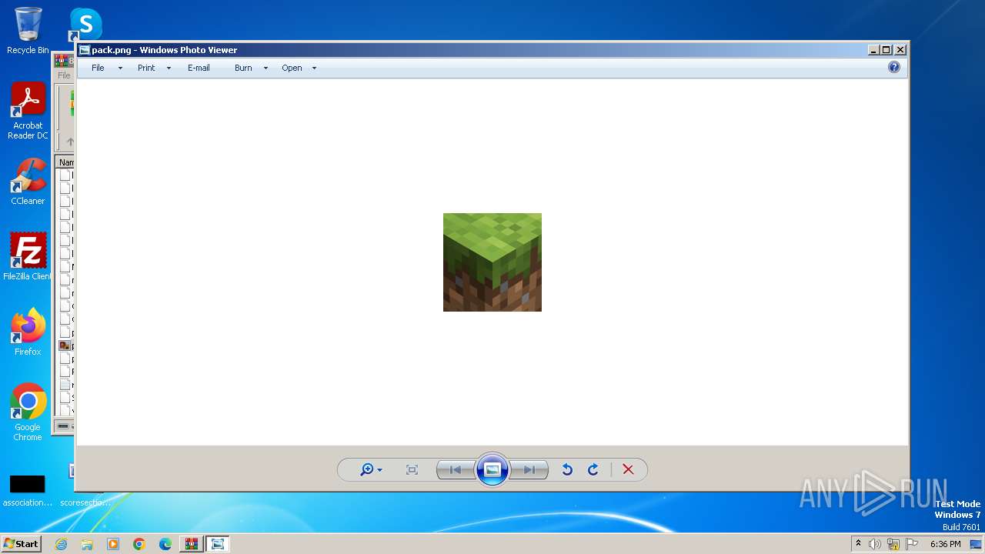Open the network tray icon
This screenshot has width=985, height=554.
[x=893, y=544]
